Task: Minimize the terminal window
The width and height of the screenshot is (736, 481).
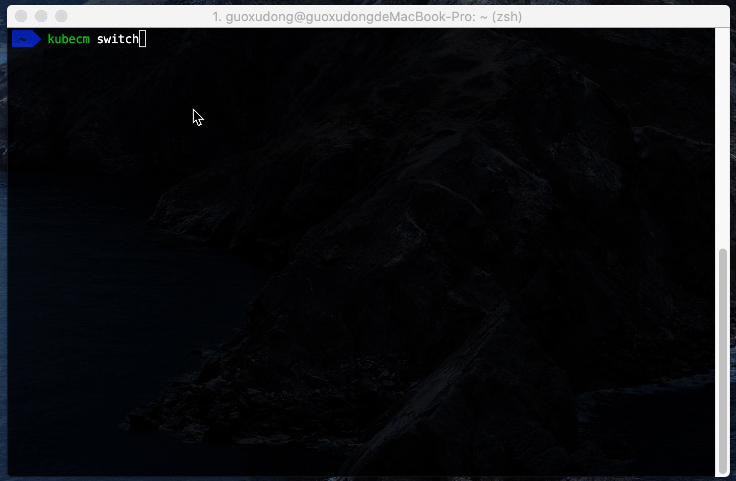Action: tap(41, 17)
